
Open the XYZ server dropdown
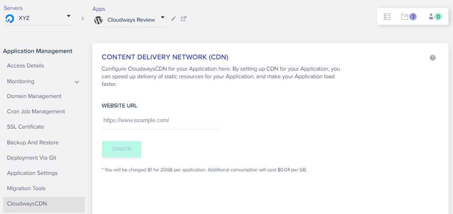(x=68, y=17)
